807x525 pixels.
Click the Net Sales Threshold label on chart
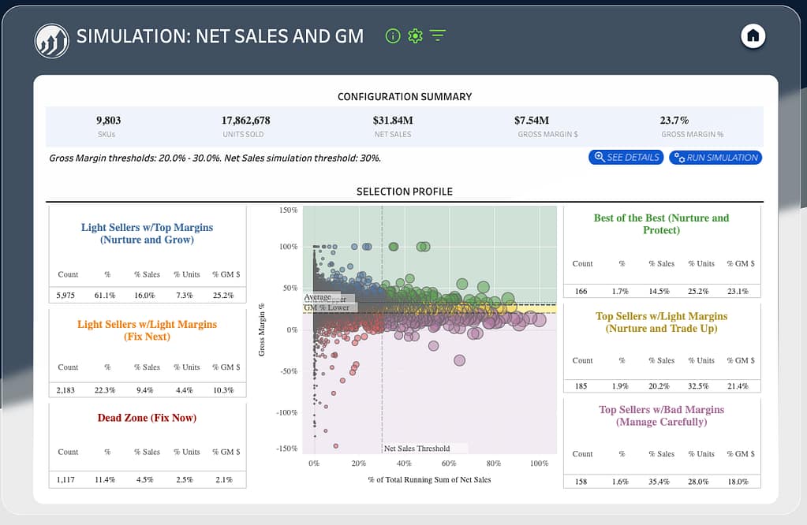click(x=415, y=448)
